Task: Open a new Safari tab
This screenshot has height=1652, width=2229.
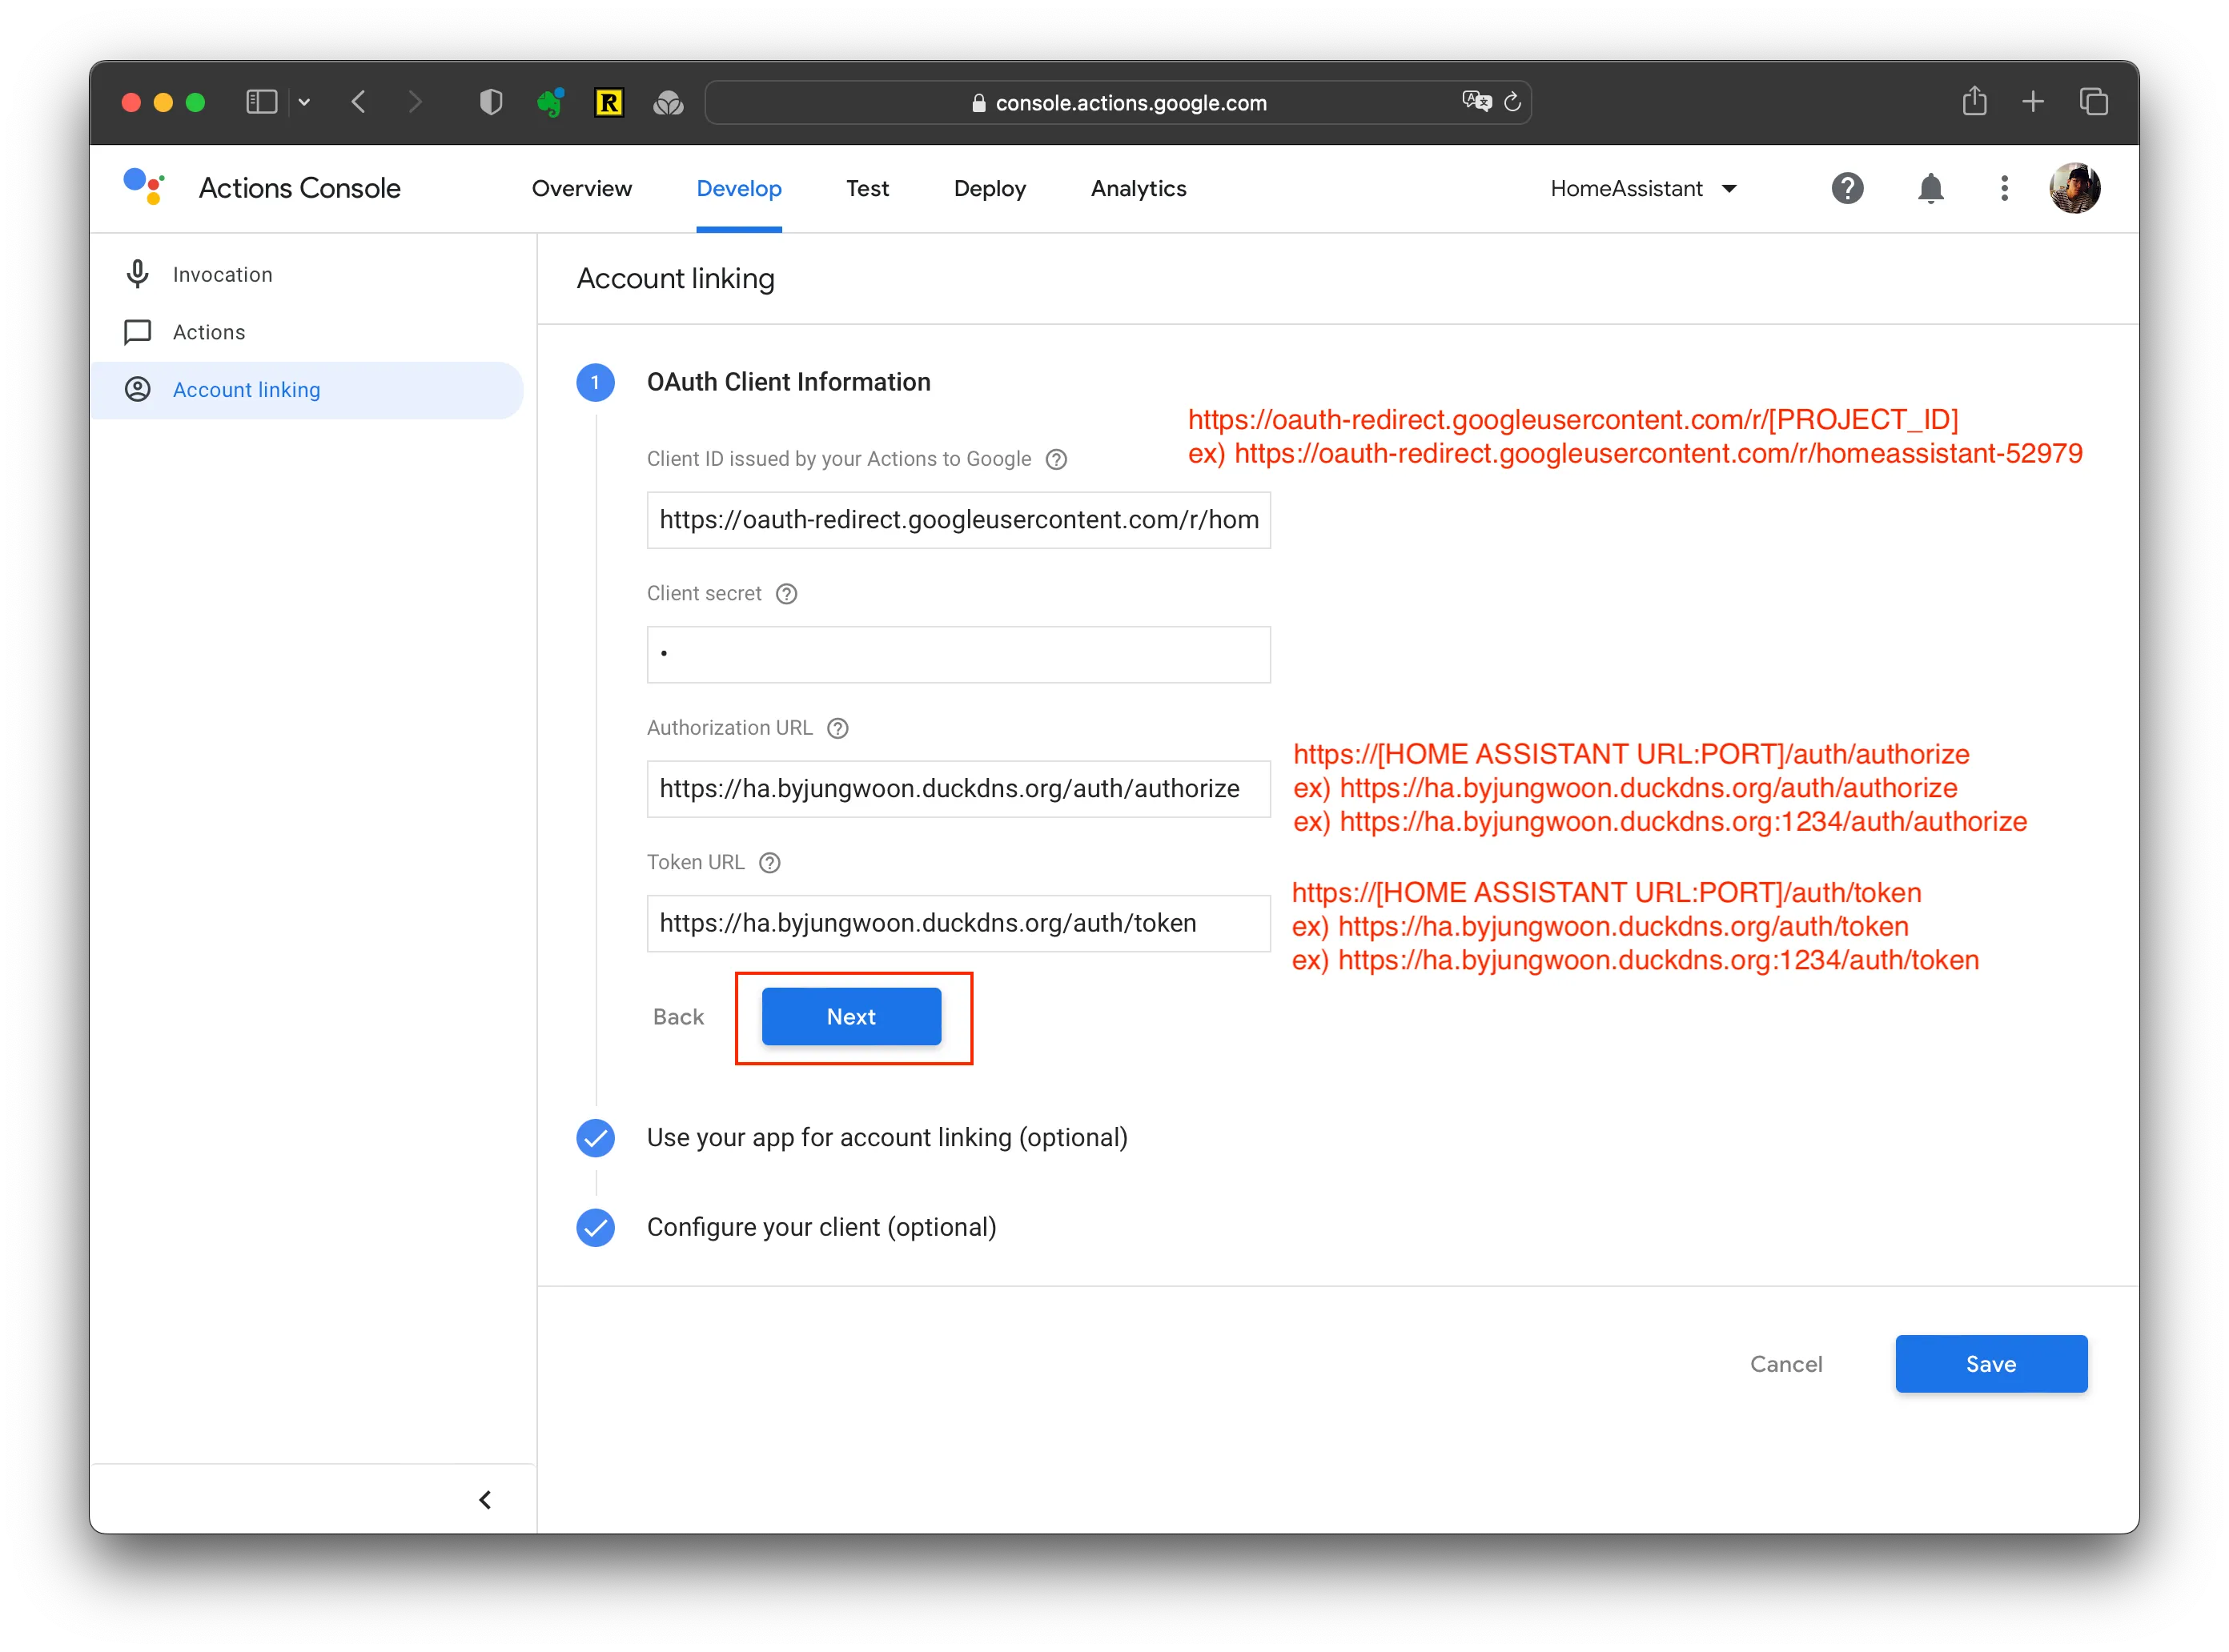Action: tap(2032, 101)
